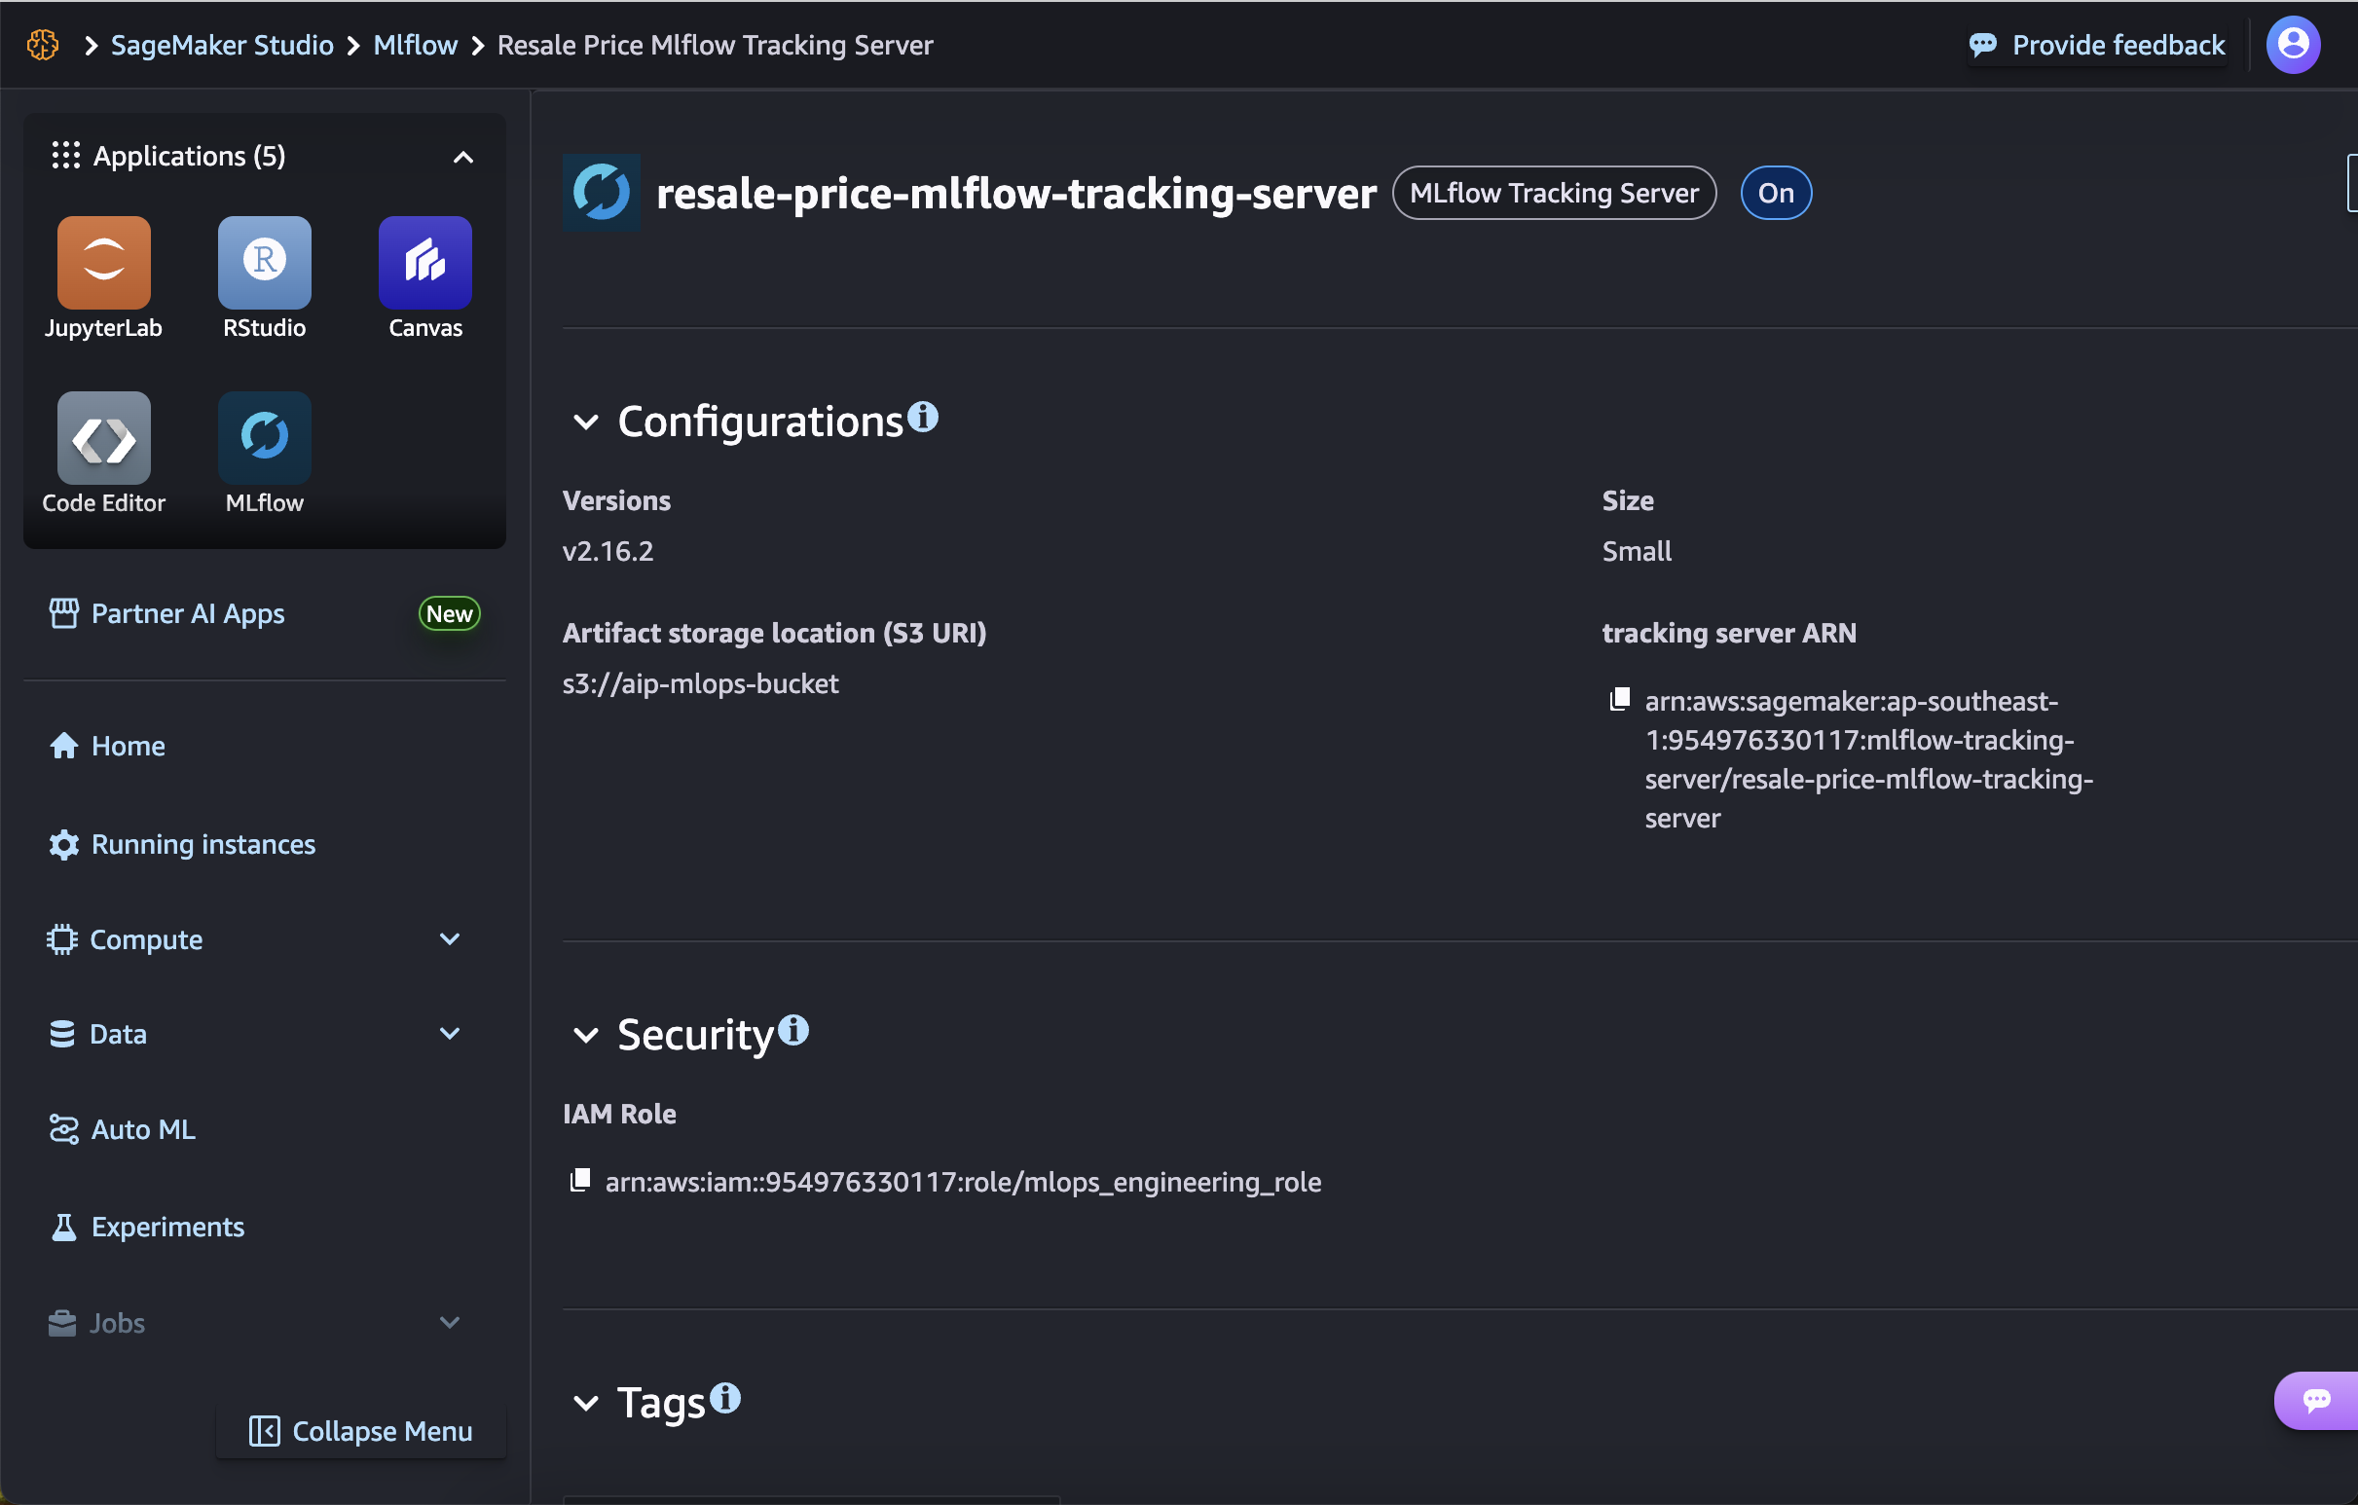Viewport: 2358px width, 1505px height.
Task: Collapse the Configurations section
Action: [x=585, y=422]
